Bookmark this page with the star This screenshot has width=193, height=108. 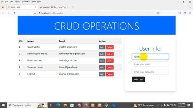click(x=158, y=13)
